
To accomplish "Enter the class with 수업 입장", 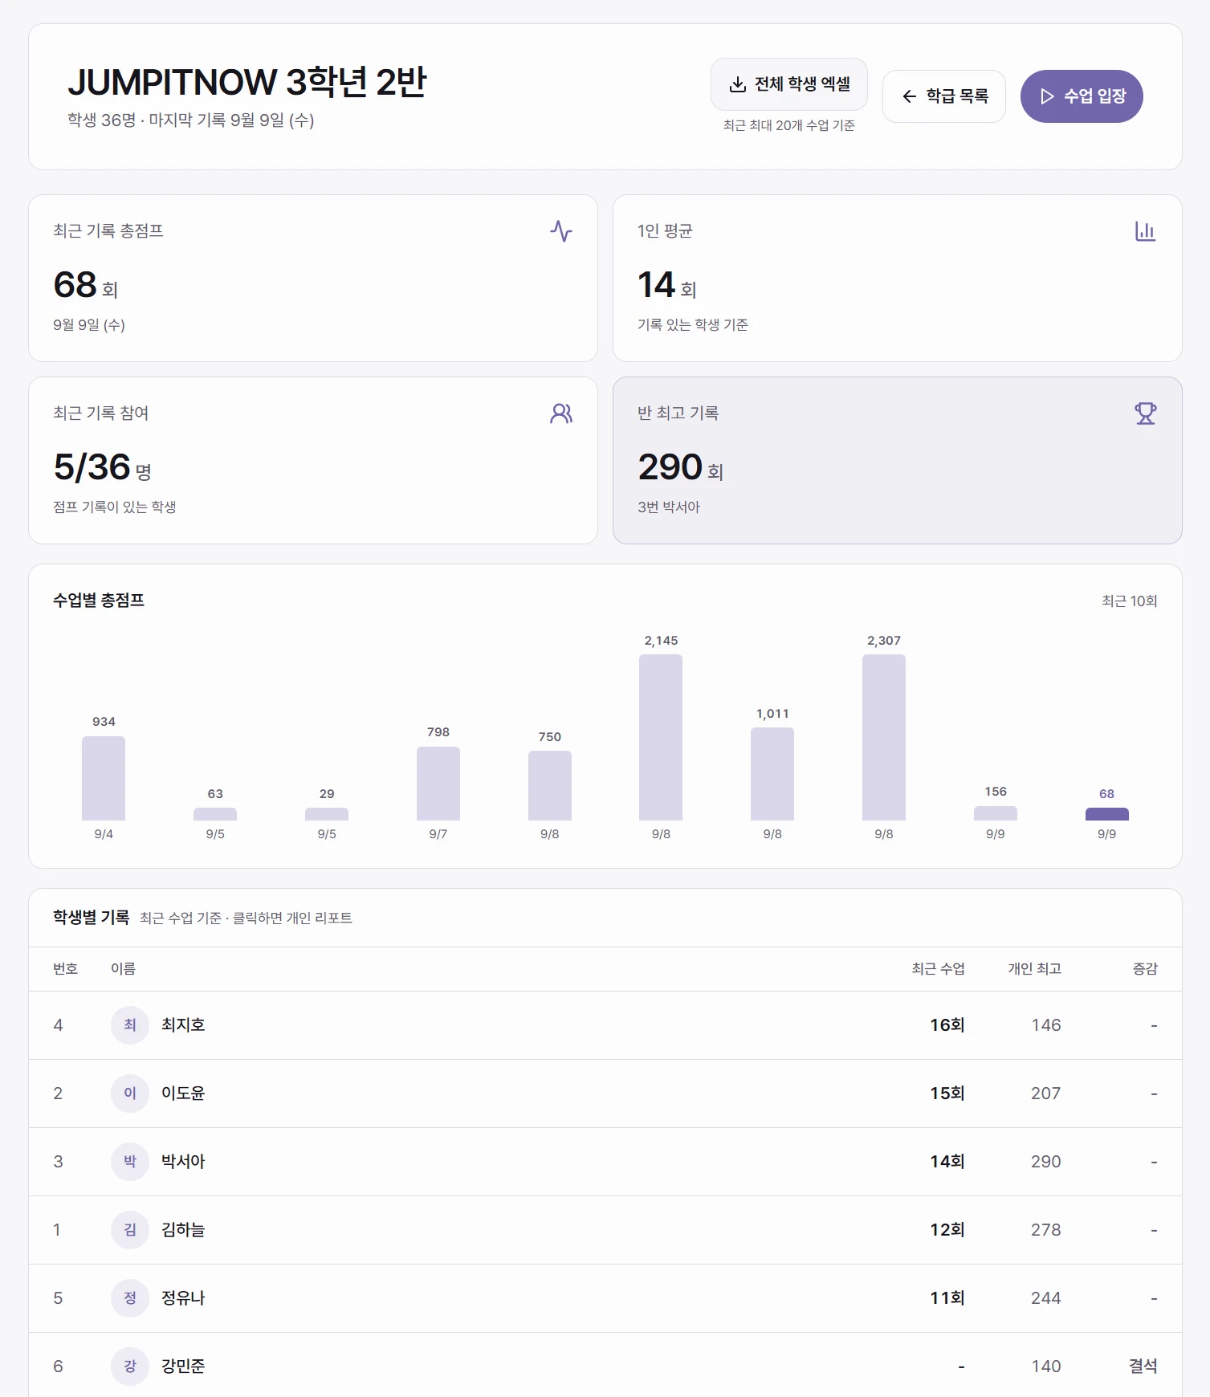I will pos(1082,96).
